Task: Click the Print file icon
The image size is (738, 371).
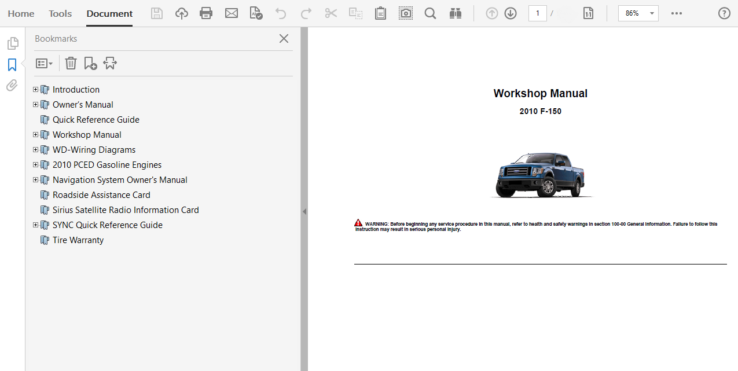Action: [x=205, y=13]
